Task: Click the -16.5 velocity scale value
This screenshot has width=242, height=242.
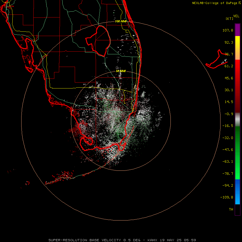Action: point(228,126)
